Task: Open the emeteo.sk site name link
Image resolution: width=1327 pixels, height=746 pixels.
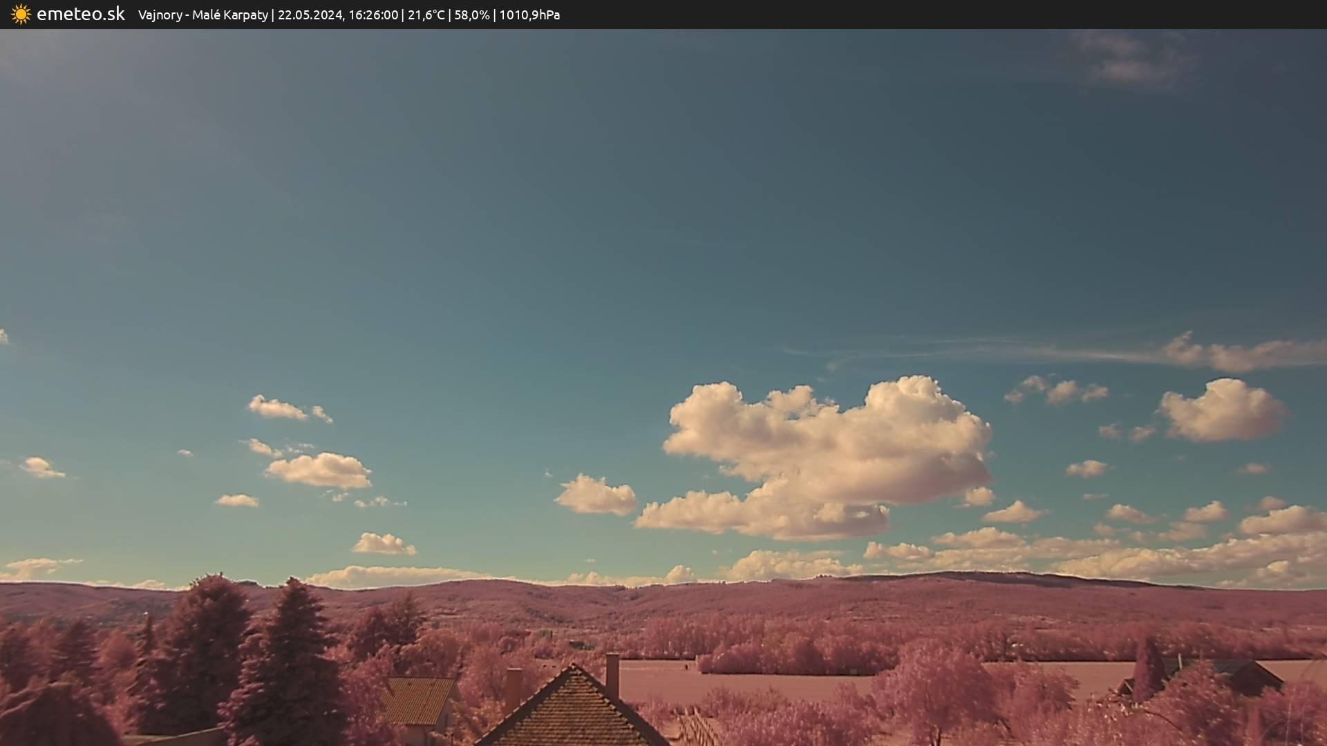Action: click(x=80, y=15)
